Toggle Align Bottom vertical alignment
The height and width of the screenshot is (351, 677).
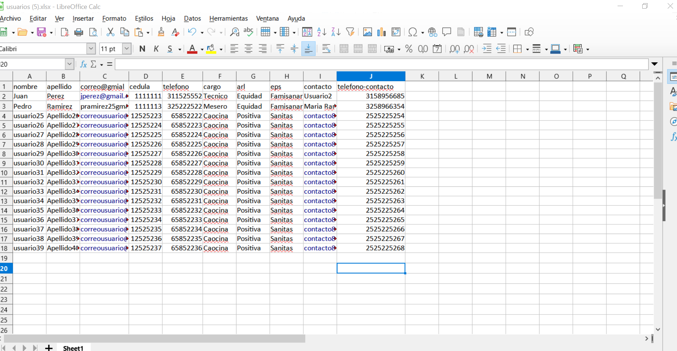pyautogui.click(x=308, y=49)
